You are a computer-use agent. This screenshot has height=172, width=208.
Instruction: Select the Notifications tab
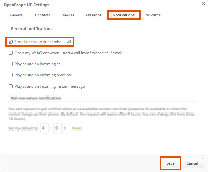pos(124,15)
